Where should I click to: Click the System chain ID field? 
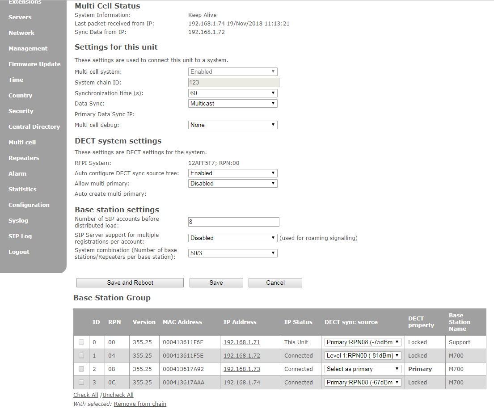coord(233,83)
